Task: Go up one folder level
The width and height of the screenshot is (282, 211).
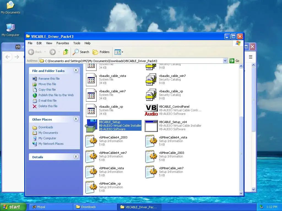Action: coord(66,52)
